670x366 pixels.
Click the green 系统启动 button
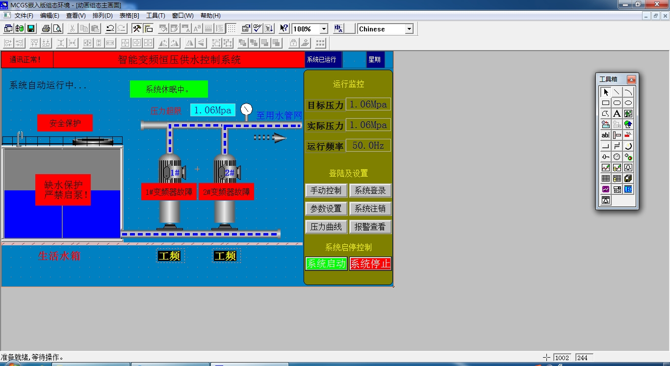click(x=326, y=263)
